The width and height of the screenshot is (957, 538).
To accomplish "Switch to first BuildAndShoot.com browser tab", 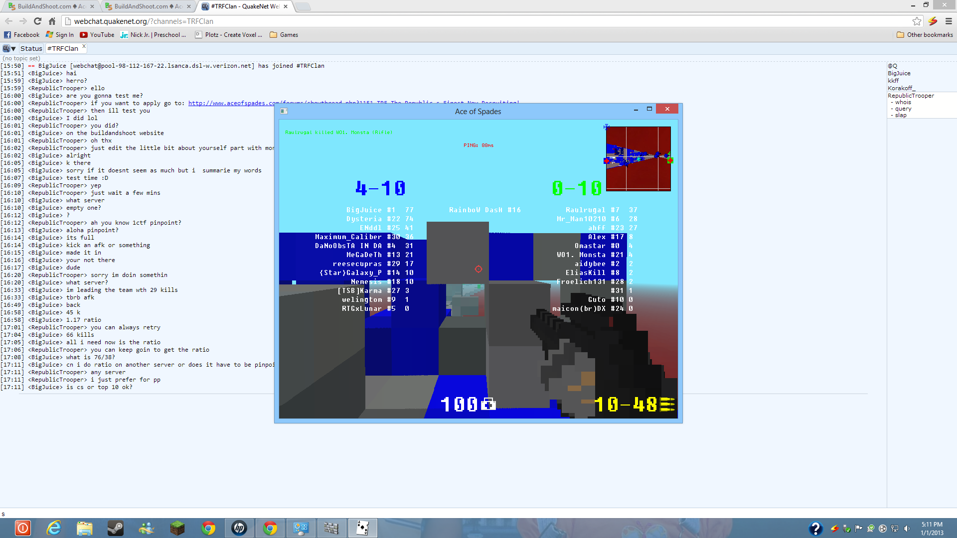I will [50, 6].
